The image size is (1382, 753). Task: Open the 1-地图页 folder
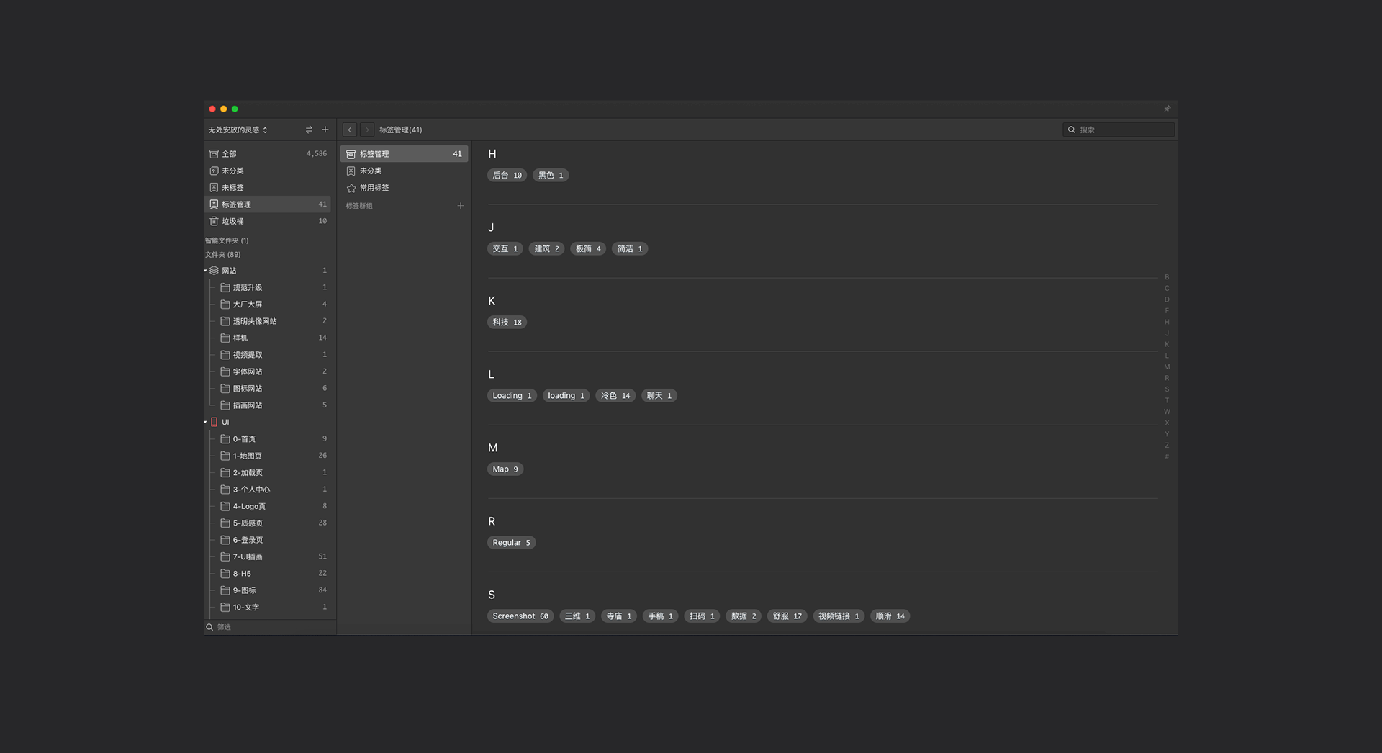pos(267,456)
